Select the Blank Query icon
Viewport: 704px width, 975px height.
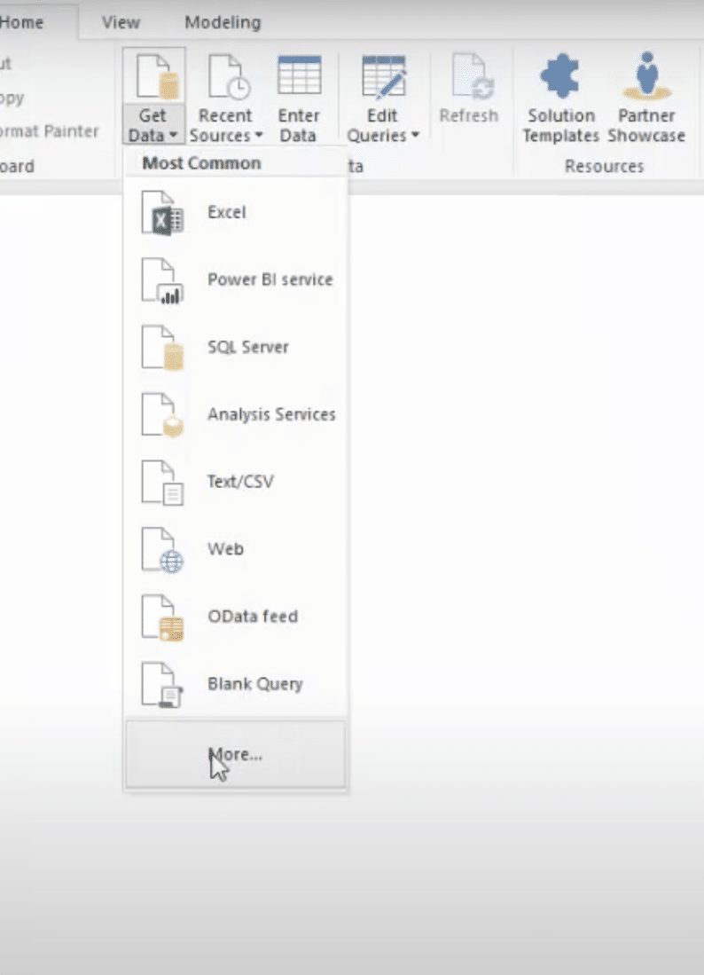(x=161, y=685)
